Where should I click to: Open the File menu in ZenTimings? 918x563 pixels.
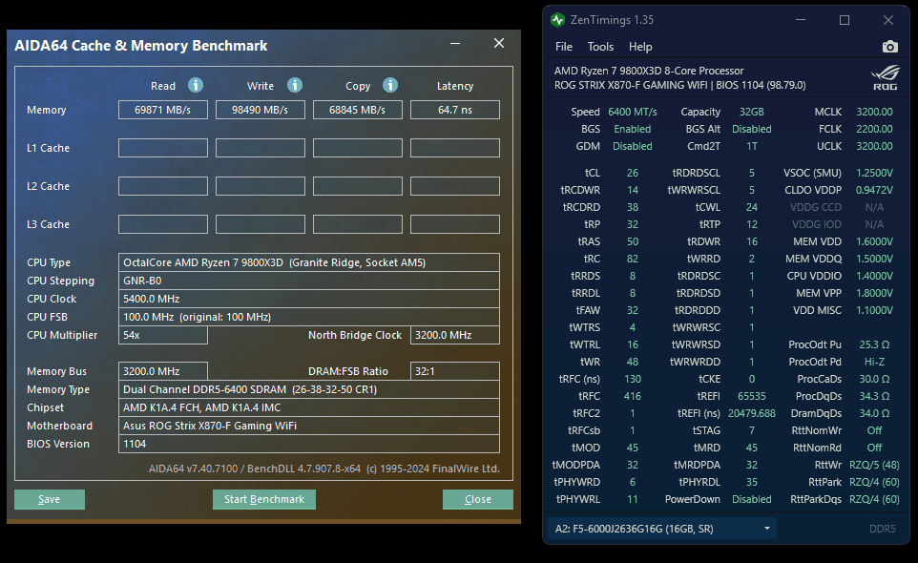[x=564, y=46]
